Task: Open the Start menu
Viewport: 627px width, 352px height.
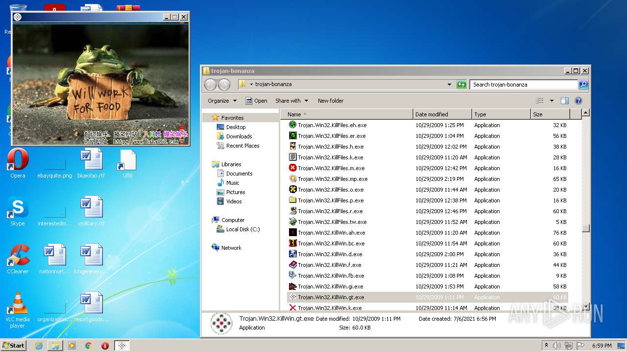Action: click(x=13, y=346)
